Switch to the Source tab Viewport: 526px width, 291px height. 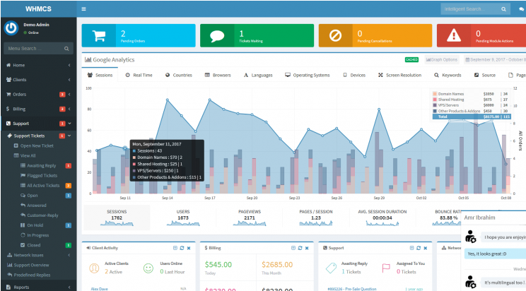tap(485, 75)
